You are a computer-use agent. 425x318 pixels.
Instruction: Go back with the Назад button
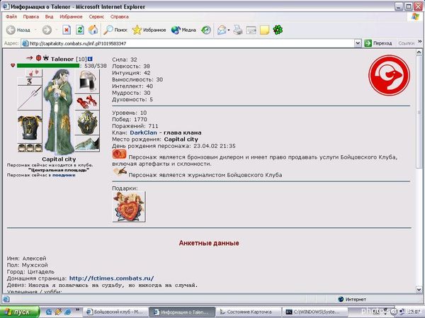pyautogui.click(x=18, y=30)
